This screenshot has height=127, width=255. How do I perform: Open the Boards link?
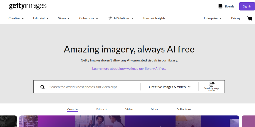[229, 6]
